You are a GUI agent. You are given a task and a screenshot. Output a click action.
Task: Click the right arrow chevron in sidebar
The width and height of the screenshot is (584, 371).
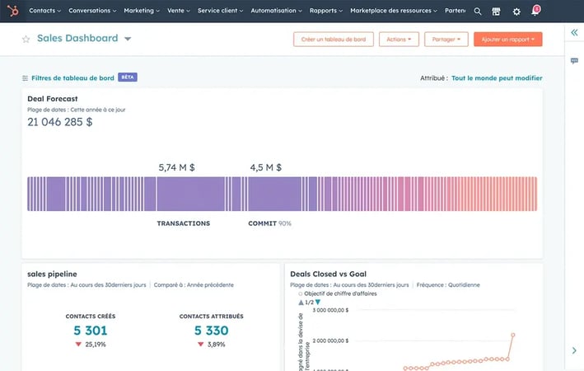click(x=574, y=350)
